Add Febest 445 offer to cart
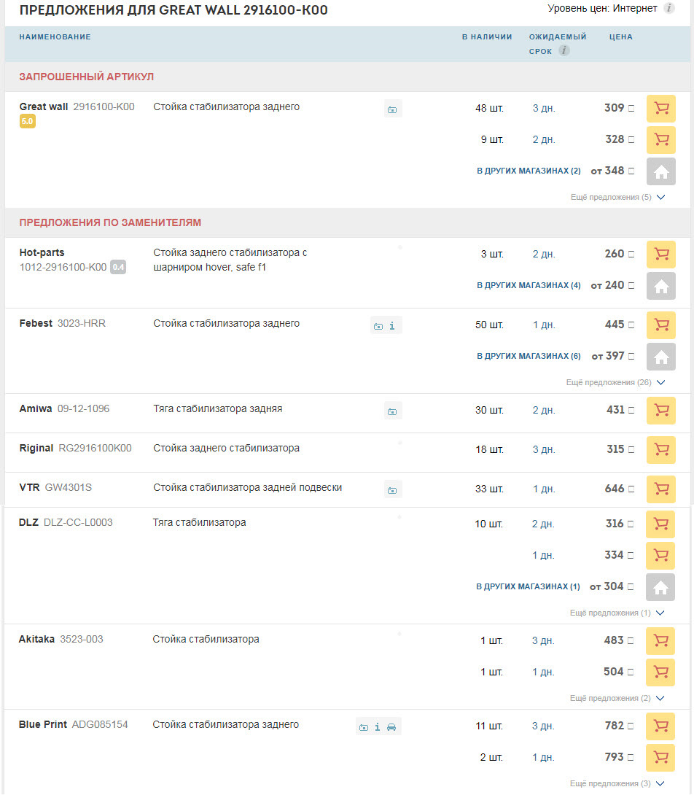This screenshot has width=694, height=795. [661, 325]
